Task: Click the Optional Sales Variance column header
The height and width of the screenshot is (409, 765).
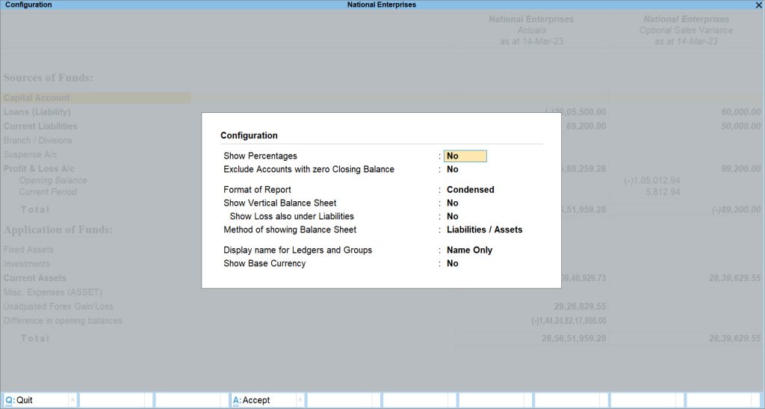Action: coord(686,30)
